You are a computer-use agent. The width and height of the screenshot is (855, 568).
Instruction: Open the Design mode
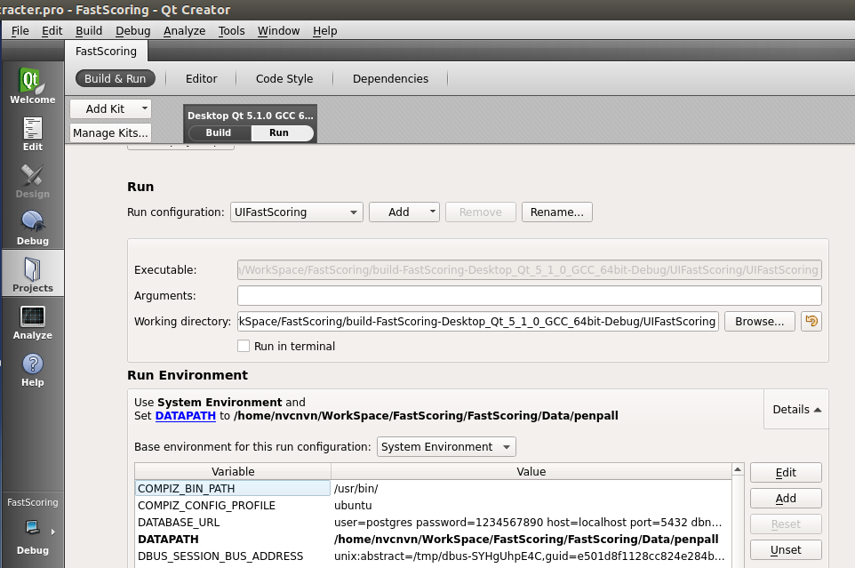tap(32, 181)
